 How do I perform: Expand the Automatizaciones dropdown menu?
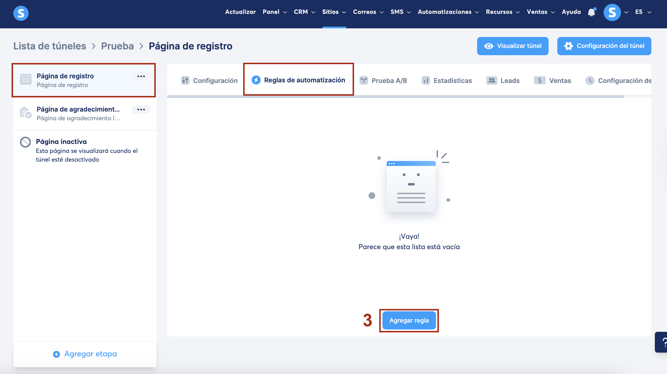click(x=448, y=12)
